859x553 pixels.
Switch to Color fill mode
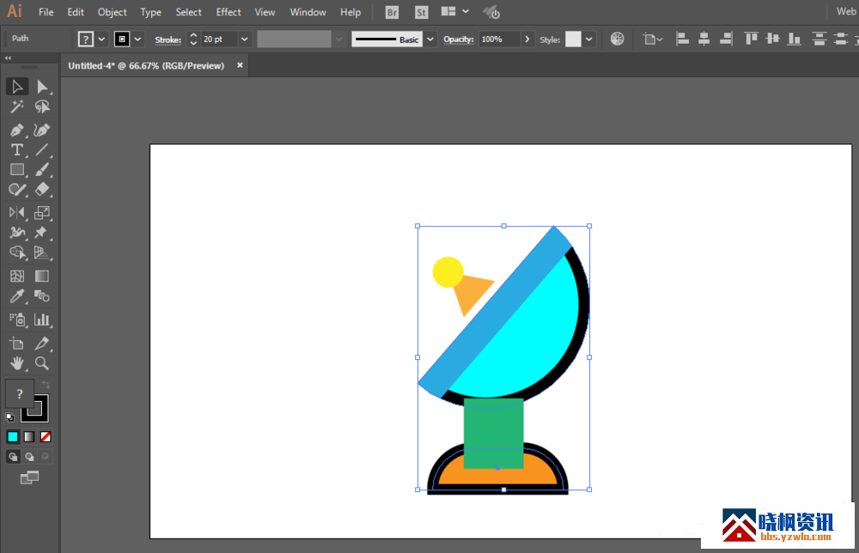point(13,436)
